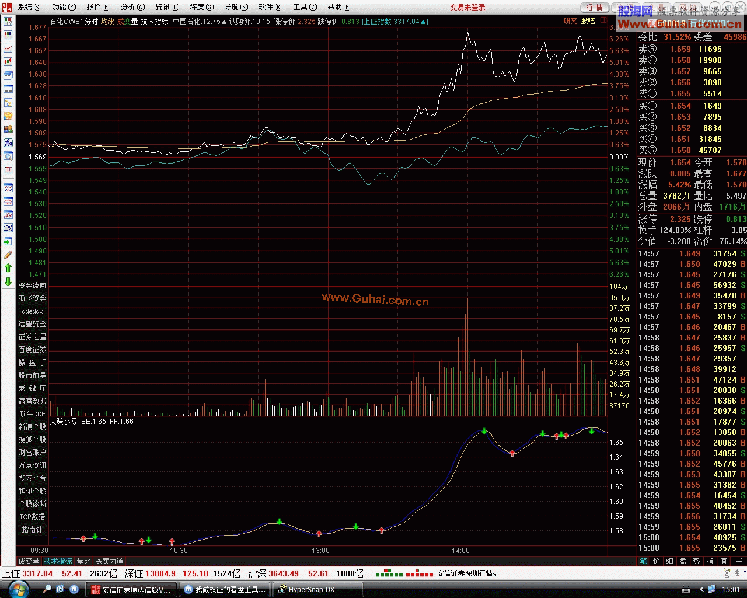Select the 买① 1.654 order book row
The image size is (747, 598).
(x=692, y=106)
